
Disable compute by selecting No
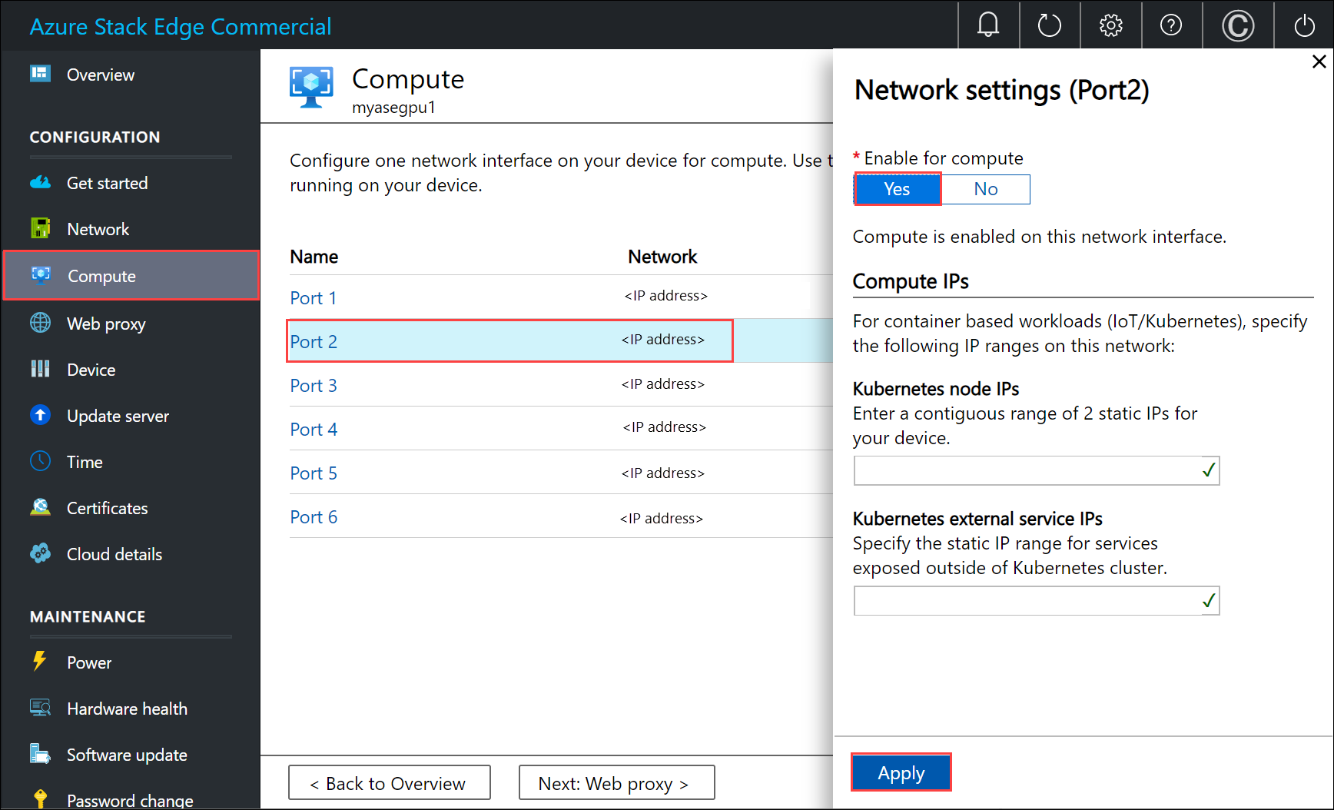985,189
